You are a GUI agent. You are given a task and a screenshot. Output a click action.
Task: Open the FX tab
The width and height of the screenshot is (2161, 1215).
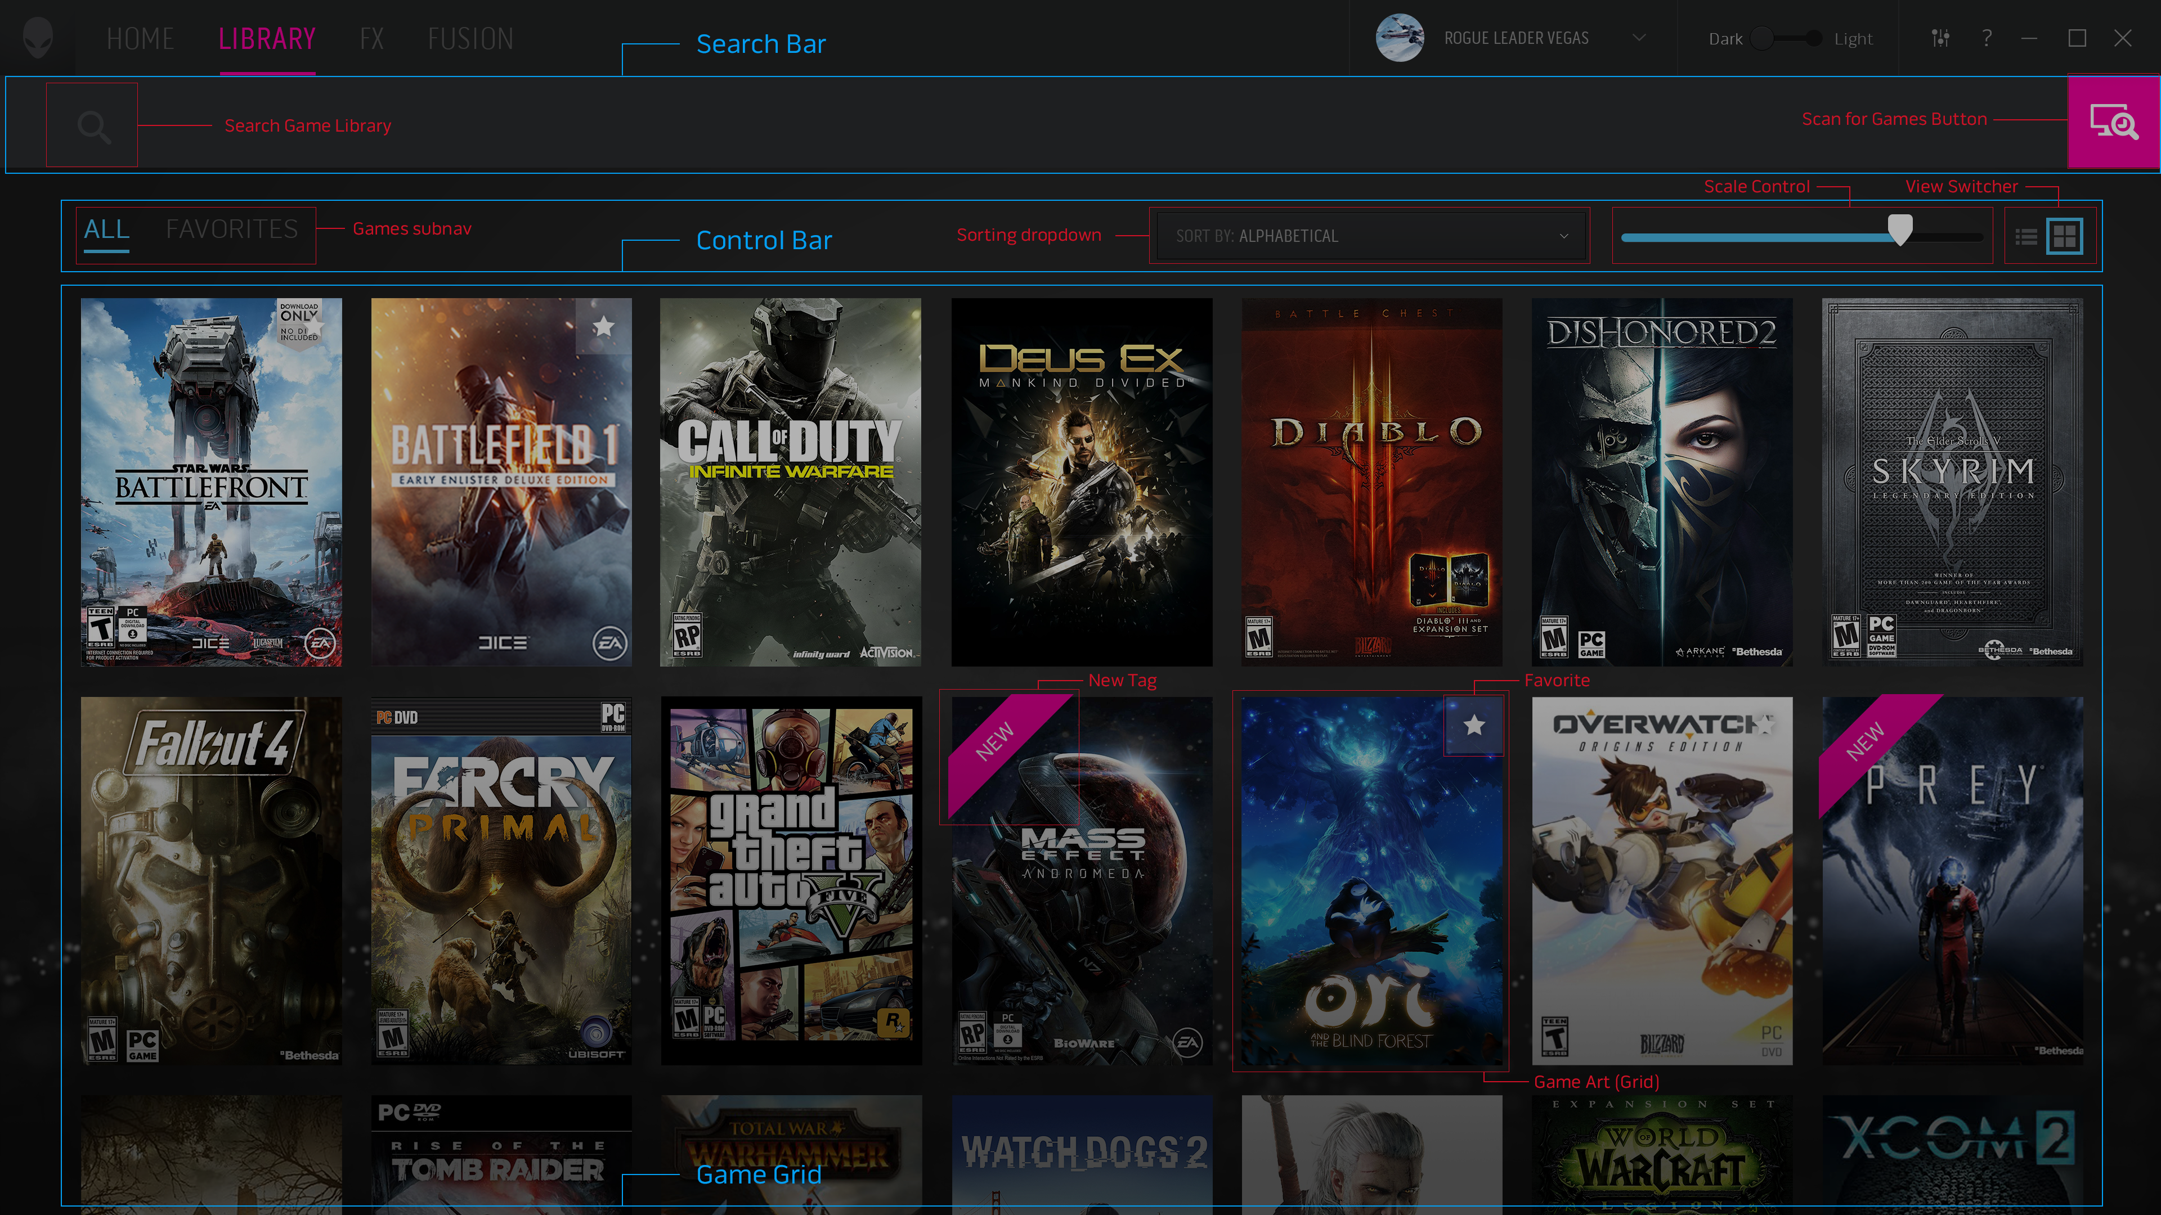371,39
